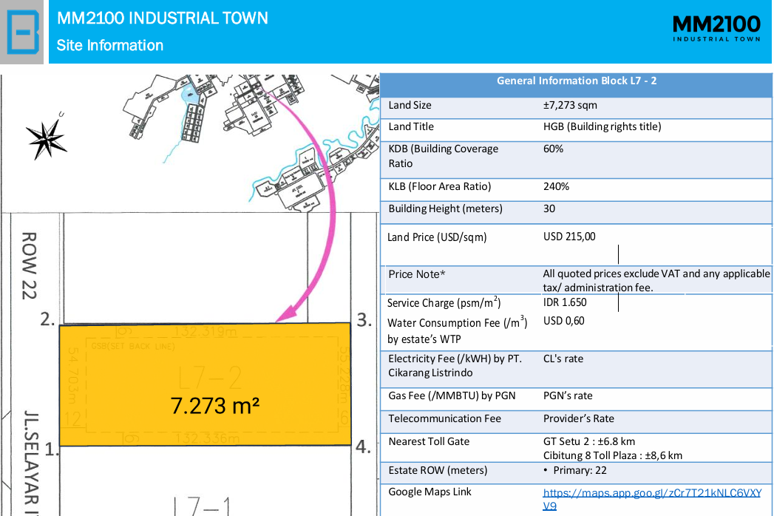The height and width of the screenshot is (516, 774).
Task: Click the compass rose north indicator
Action: click(47, 138)
